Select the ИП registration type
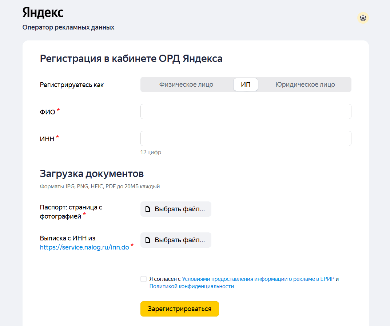The width and height of the screenshot is (390, 326). point(246,85)
